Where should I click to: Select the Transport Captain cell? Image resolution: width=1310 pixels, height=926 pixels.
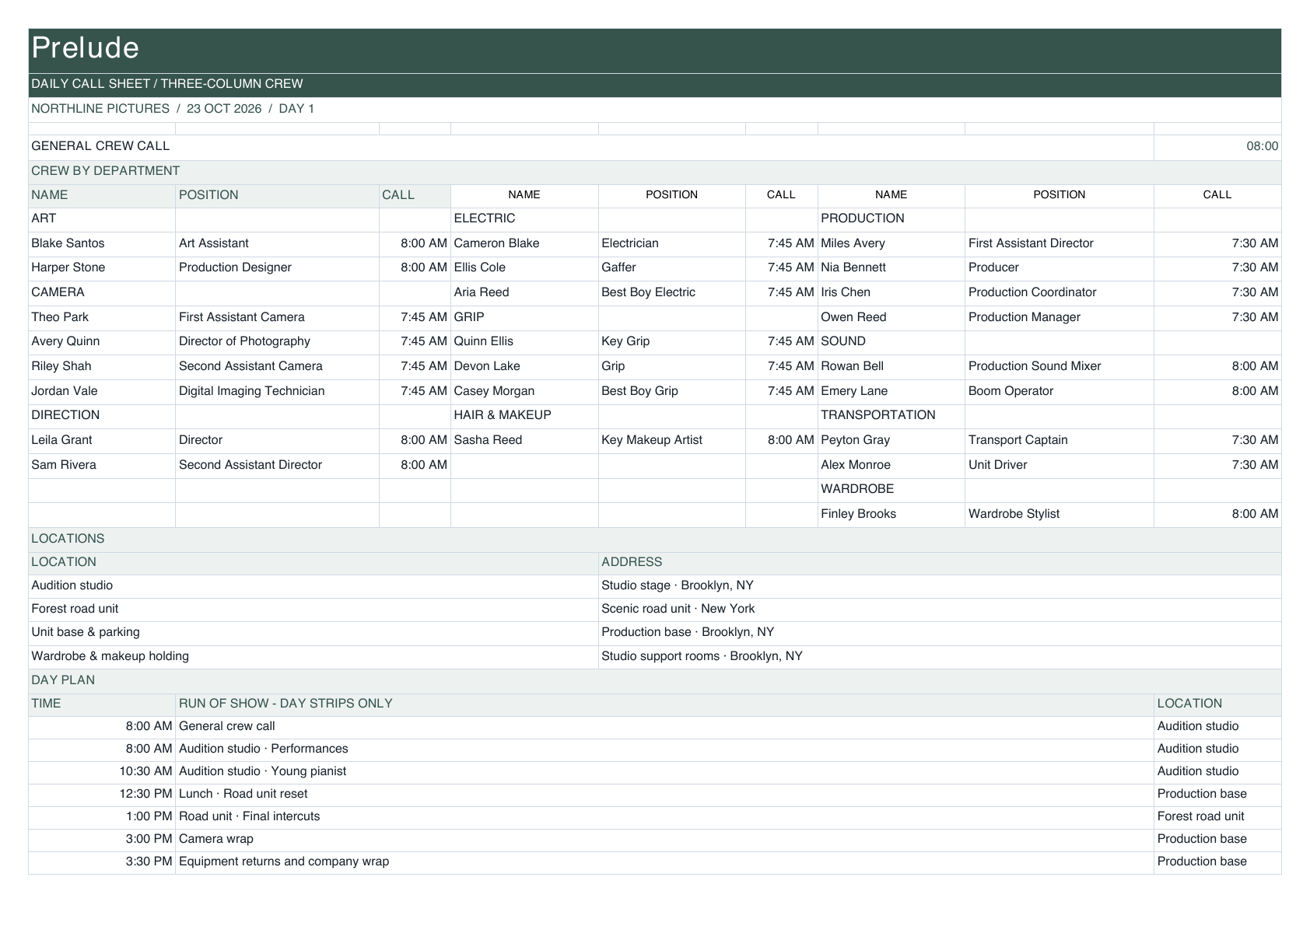[1060, 440]
